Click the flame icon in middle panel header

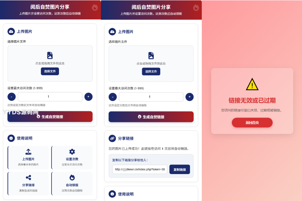pos(196,8)
